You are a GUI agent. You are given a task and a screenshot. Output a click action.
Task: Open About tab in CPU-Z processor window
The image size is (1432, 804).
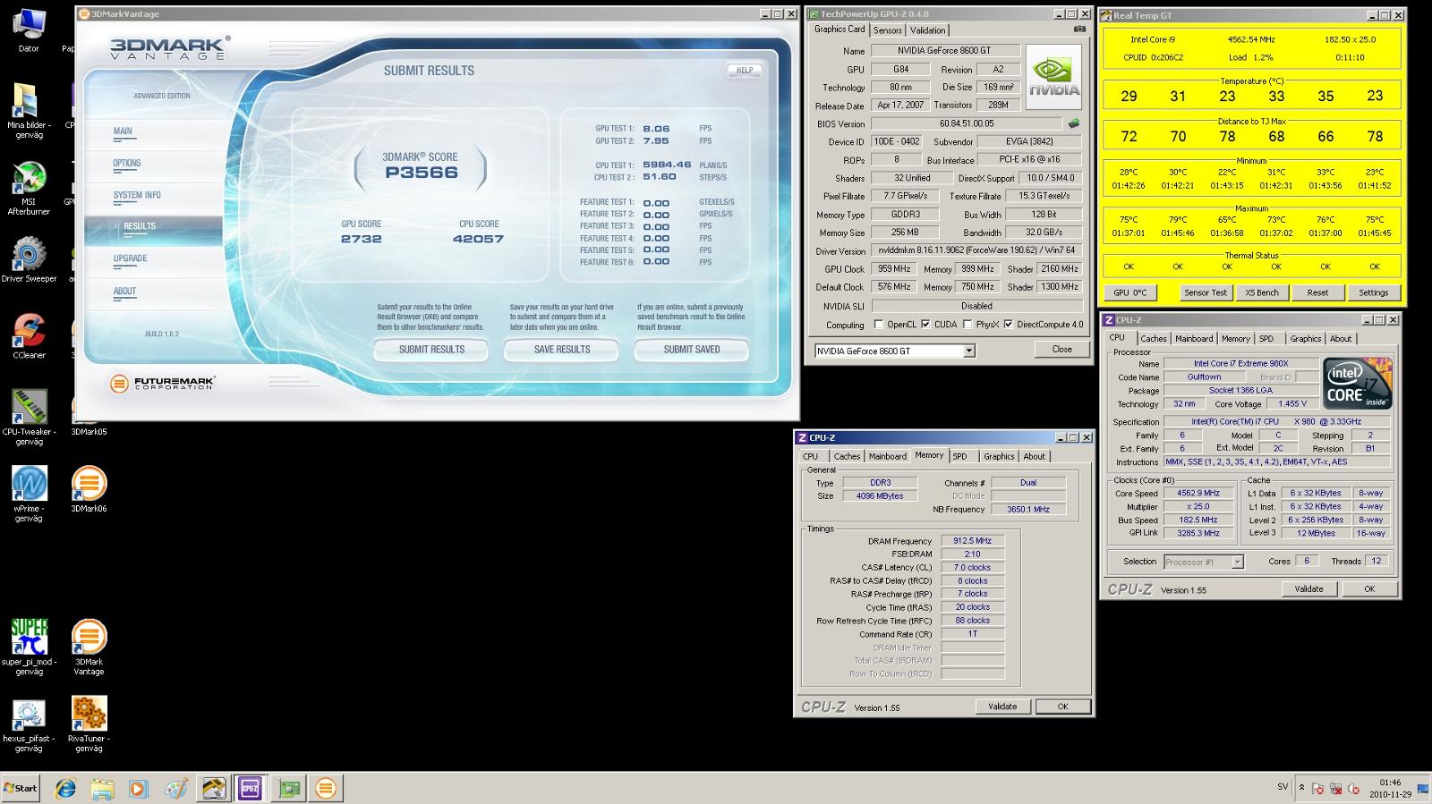pyautogui.click(x=1340, y=339)
